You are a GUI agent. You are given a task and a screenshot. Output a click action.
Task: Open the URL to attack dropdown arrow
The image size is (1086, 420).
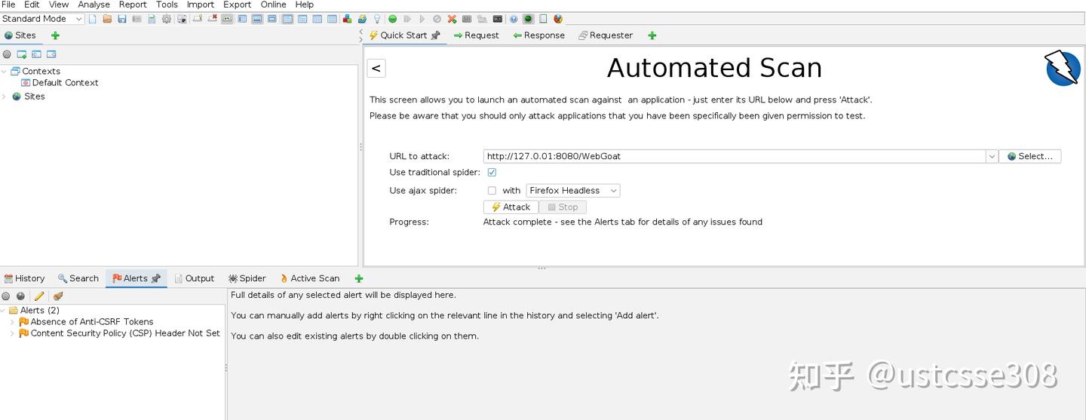[991, 157]
